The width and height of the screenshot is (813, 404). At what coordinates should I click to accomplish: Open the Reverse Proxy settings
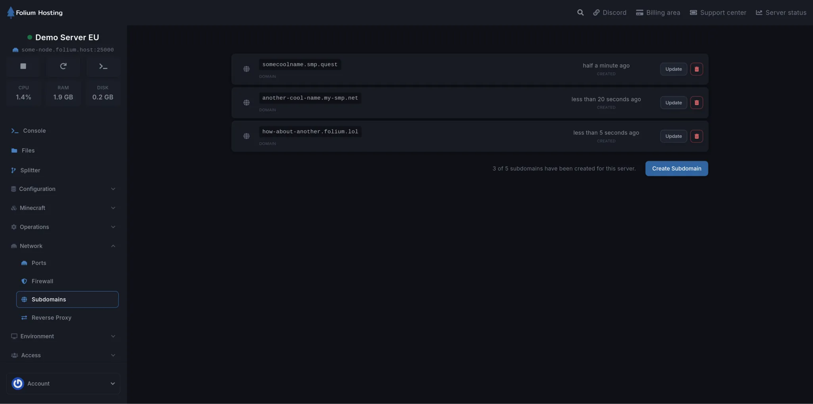[51, 317]
